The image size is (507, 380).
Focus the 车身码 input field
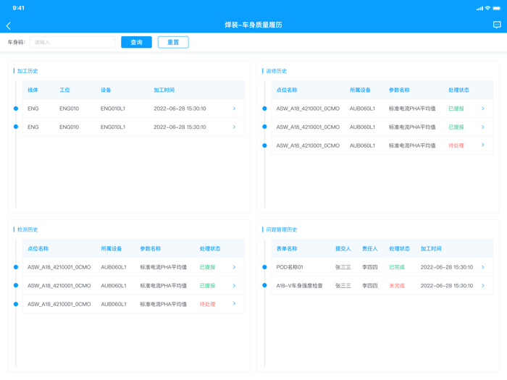[x=72, y=42]
